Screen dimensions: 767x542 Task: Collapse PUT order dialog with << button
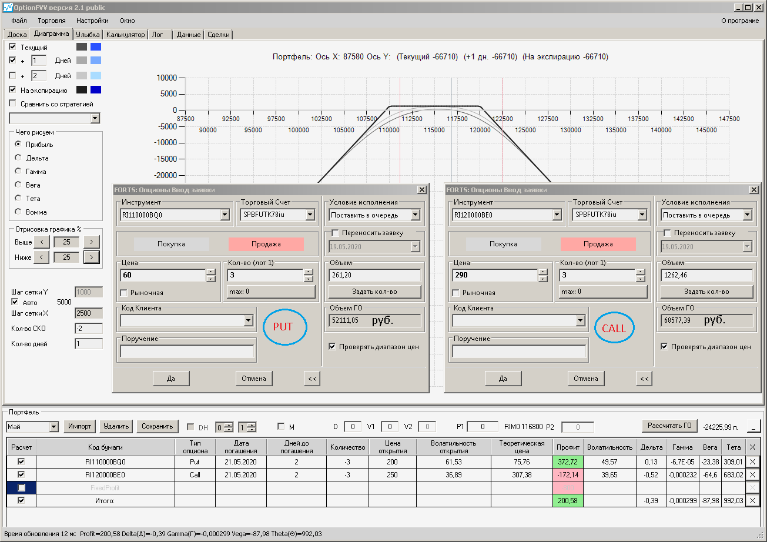coord(312,379)
